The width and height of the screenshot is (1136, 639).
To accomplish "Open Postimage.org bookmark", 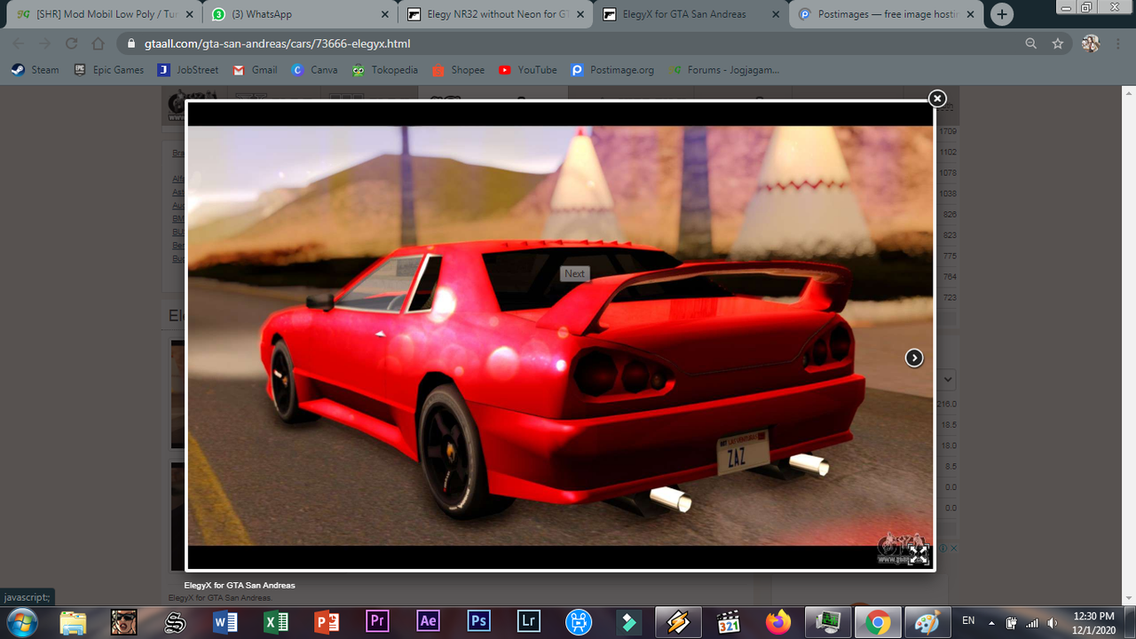I will pos(612,70).
